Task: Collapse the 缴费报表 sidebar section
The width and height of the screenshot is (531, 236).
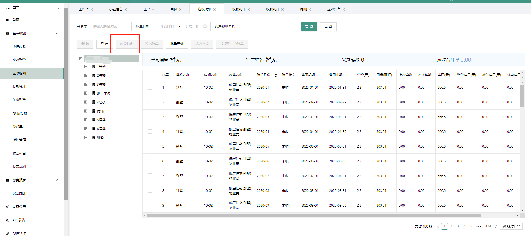Action: click(x=57, y=180)
